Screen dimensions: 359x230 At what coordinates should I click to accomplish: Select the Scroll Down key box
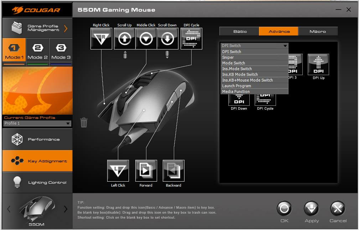[x=167, y=38]
